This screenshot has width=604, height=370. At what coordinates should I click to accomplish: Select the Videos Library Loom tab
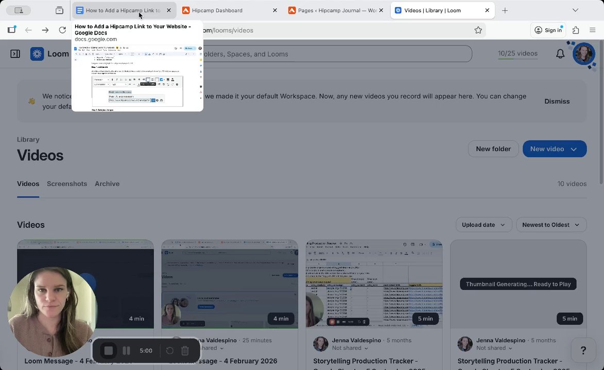(x=442, y=10)
